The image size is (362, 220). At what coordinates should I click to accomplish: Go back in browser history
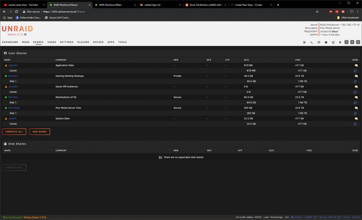(4, 12)
